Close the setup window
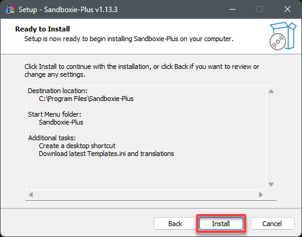The height and width of the screenshot is (237, 302). 287,9
